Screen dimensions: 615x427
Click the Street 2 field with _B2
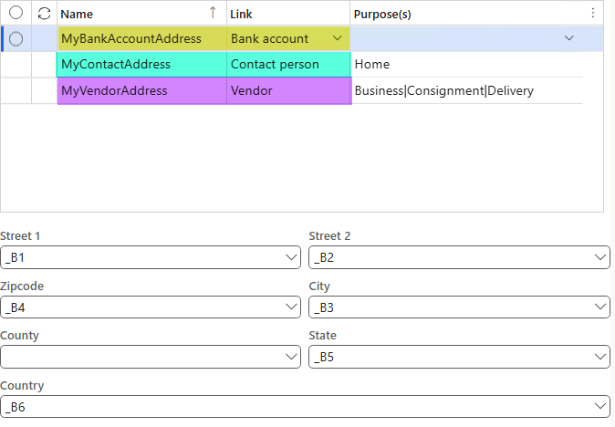459,257
